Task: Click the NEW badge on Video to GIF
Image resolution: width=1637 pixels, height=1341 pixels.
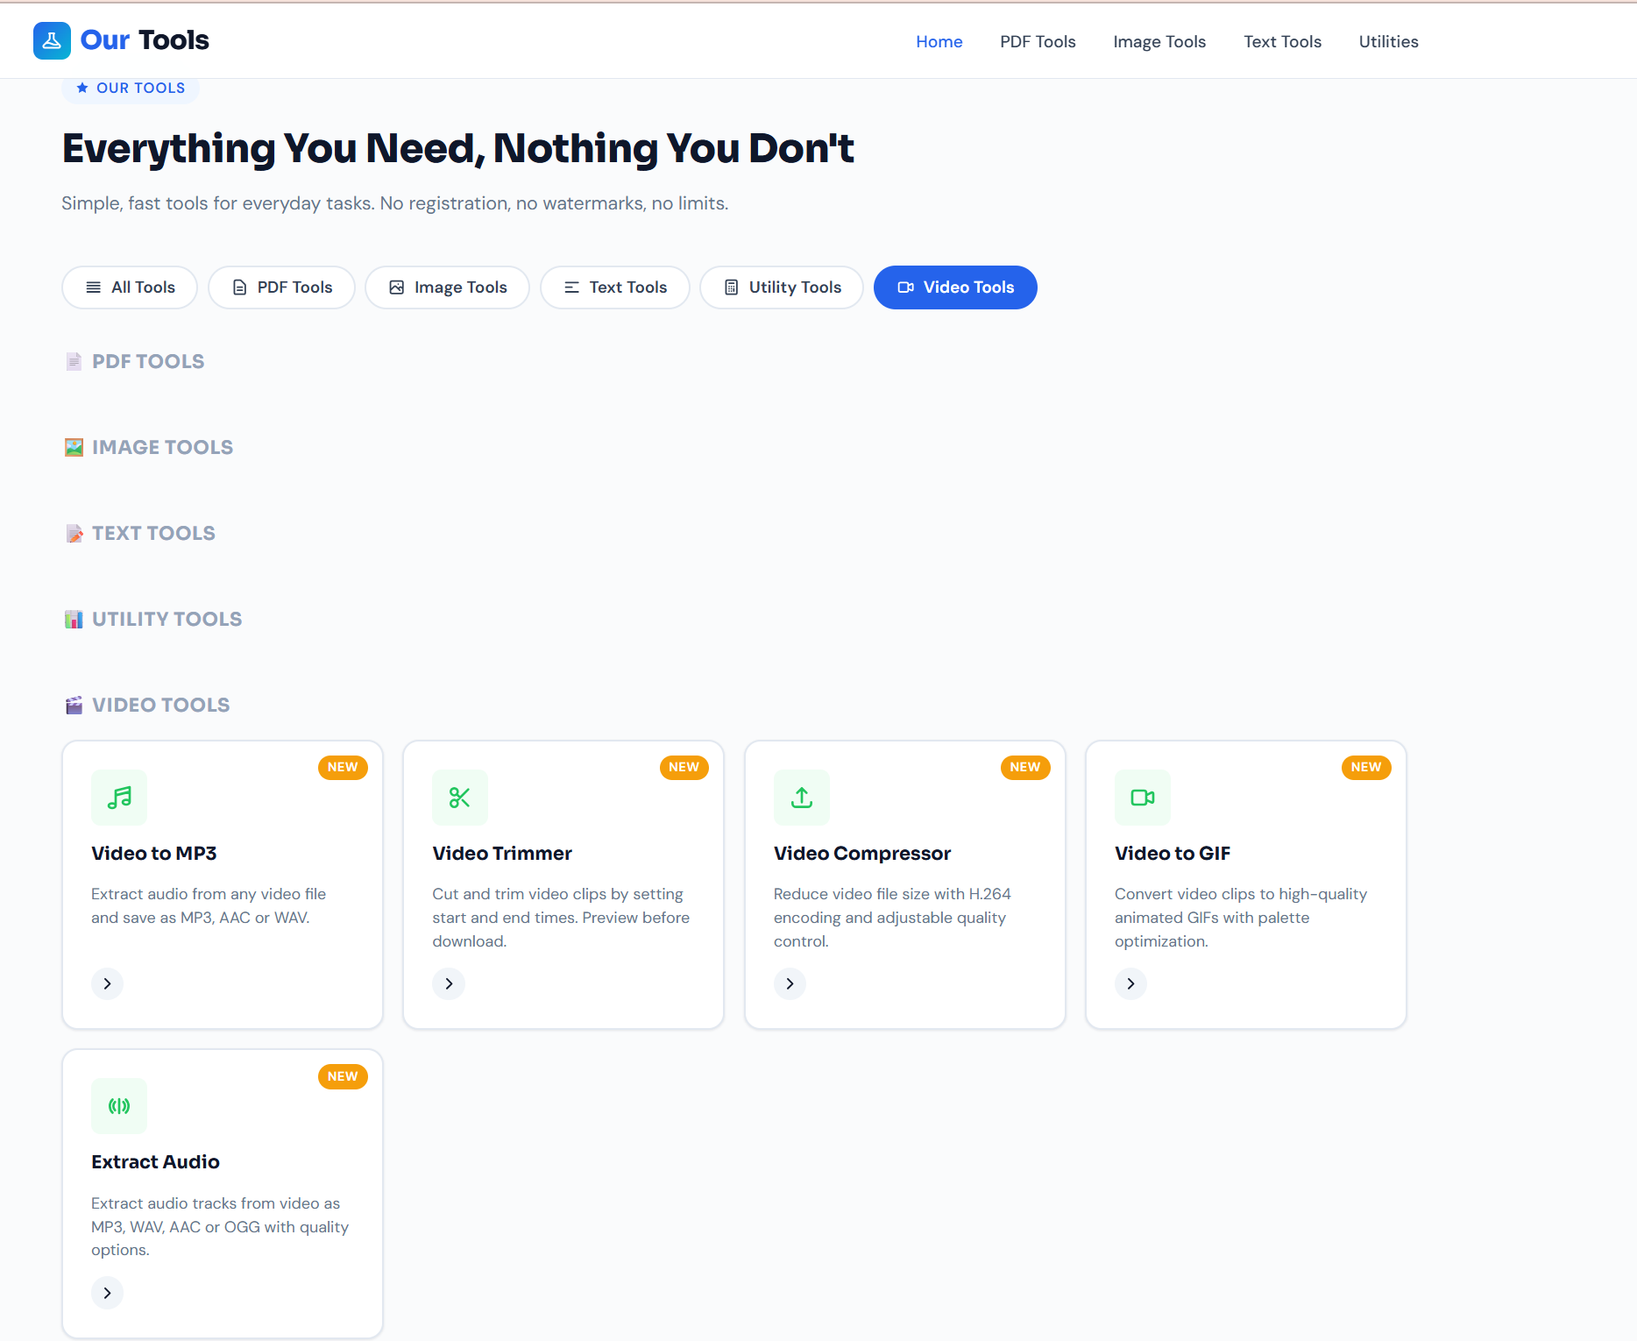Action: tap(1365, 767)
